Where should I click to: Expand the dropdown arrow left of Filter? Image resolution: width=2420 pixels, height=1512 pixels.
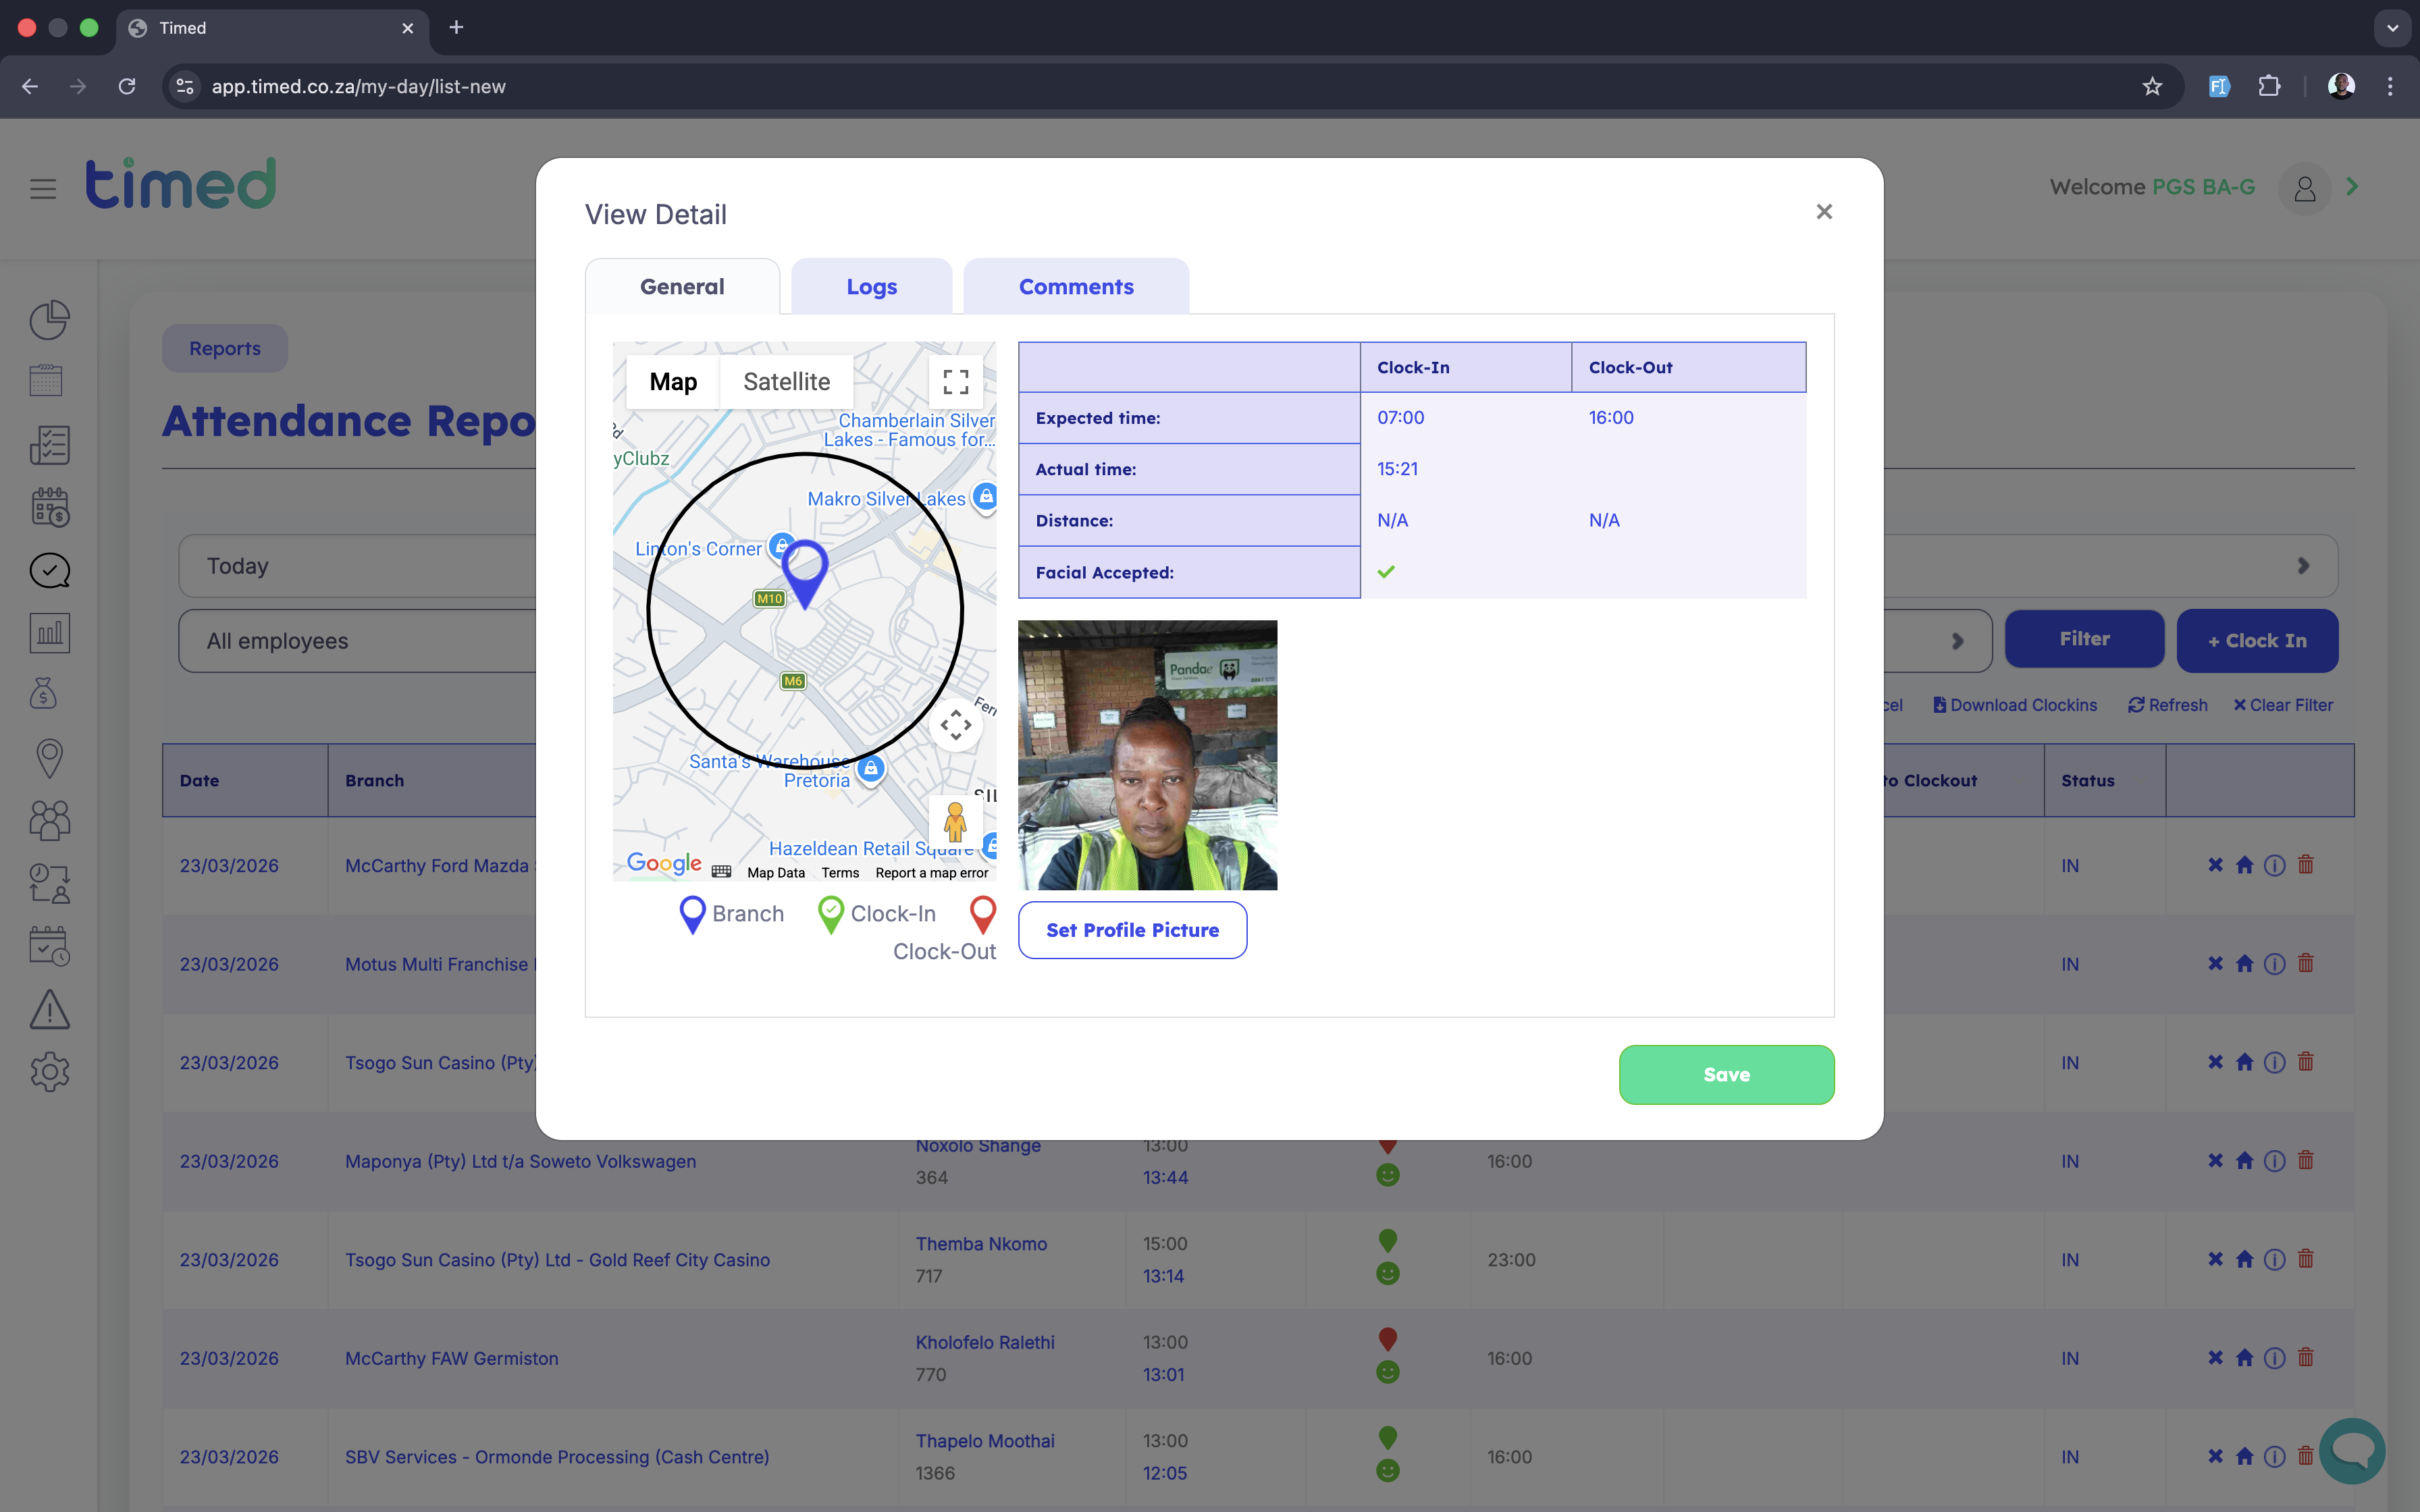[x=1958, y=641]
